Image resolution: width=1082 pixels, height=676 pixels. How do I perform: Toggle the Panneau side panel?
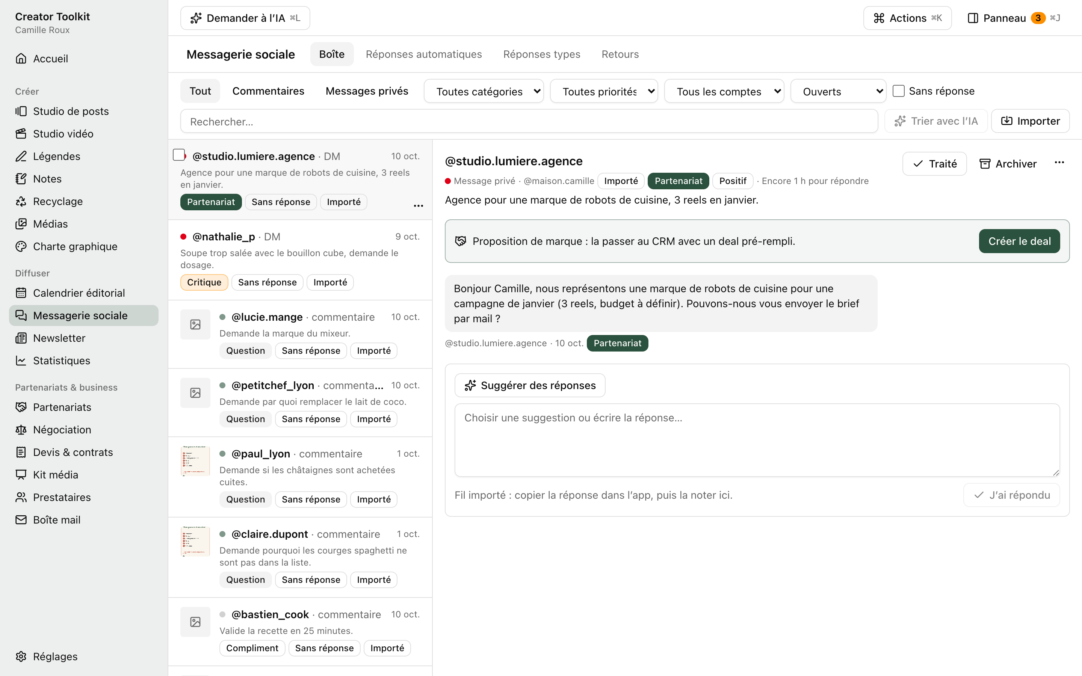1014,18
